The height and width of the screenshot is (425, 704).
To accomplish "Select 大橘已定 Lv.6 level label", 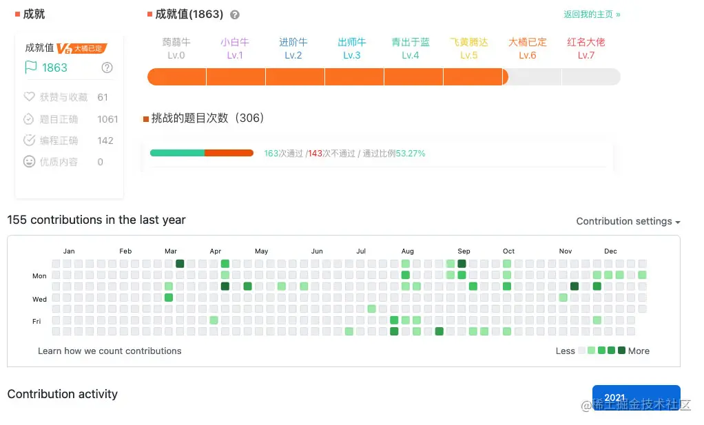I will (528, 48).
